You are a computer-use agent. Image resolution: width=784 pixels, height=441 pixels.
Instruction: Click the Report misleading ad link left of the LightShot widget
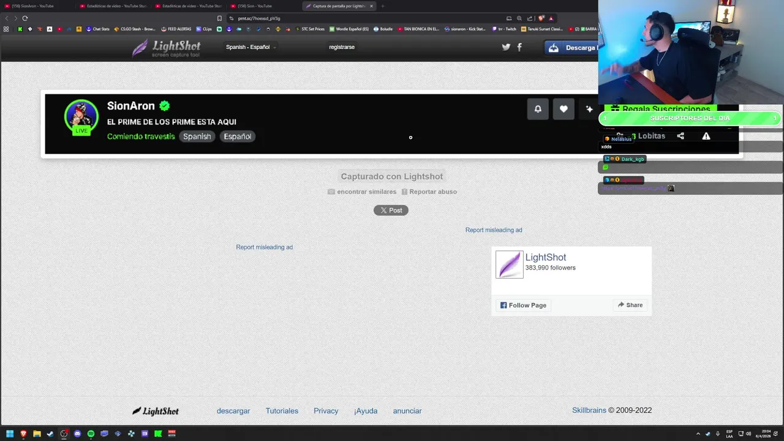point(265,247)
